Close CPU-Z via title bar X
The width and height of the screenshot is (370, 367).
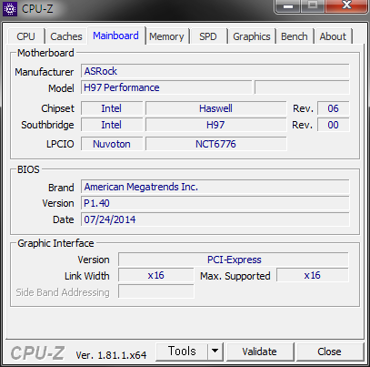tap(346, 6)
